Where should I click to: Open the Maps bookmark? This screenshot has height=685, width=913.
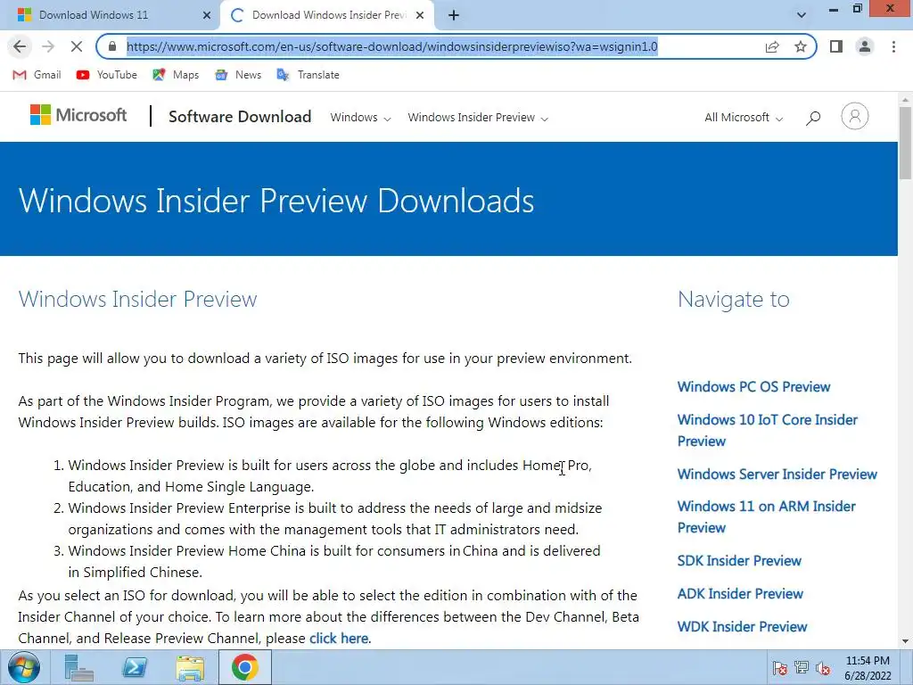[x=176, y=75]
